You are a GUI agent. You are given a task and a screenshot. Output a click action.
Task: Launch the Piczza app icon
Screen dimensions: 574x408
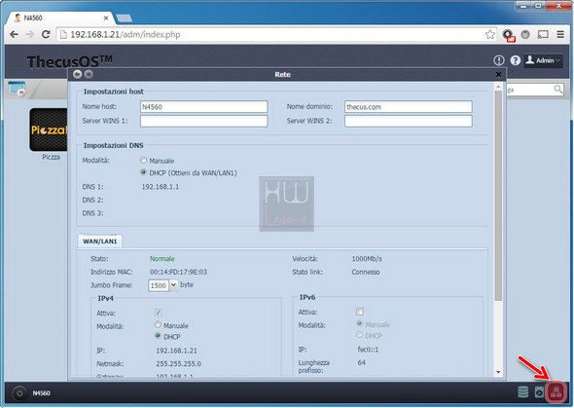pyautogui.click(x=49, y=130)
